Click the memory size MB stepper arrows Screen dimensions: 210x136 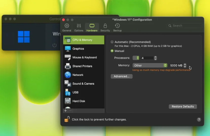click(185, 65)
